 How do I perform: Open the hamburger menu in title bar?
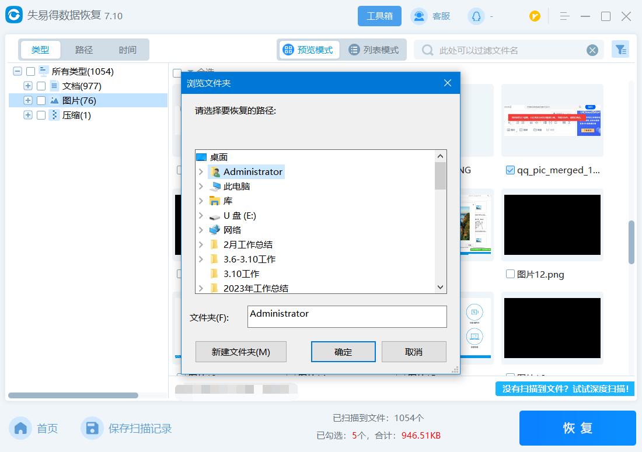564,16
